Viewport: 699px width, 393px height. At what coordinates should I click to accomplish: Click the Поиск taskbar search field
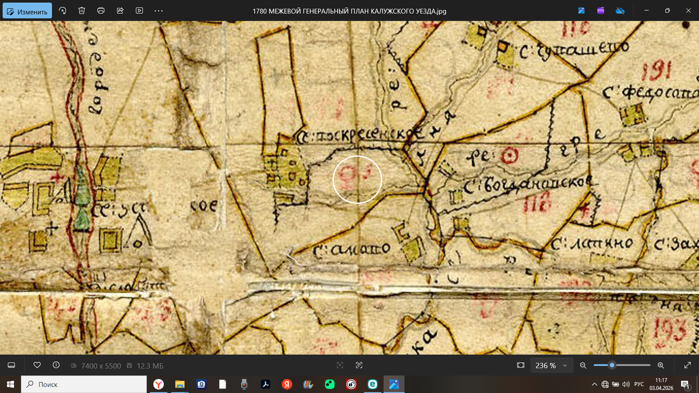[83, 384]
